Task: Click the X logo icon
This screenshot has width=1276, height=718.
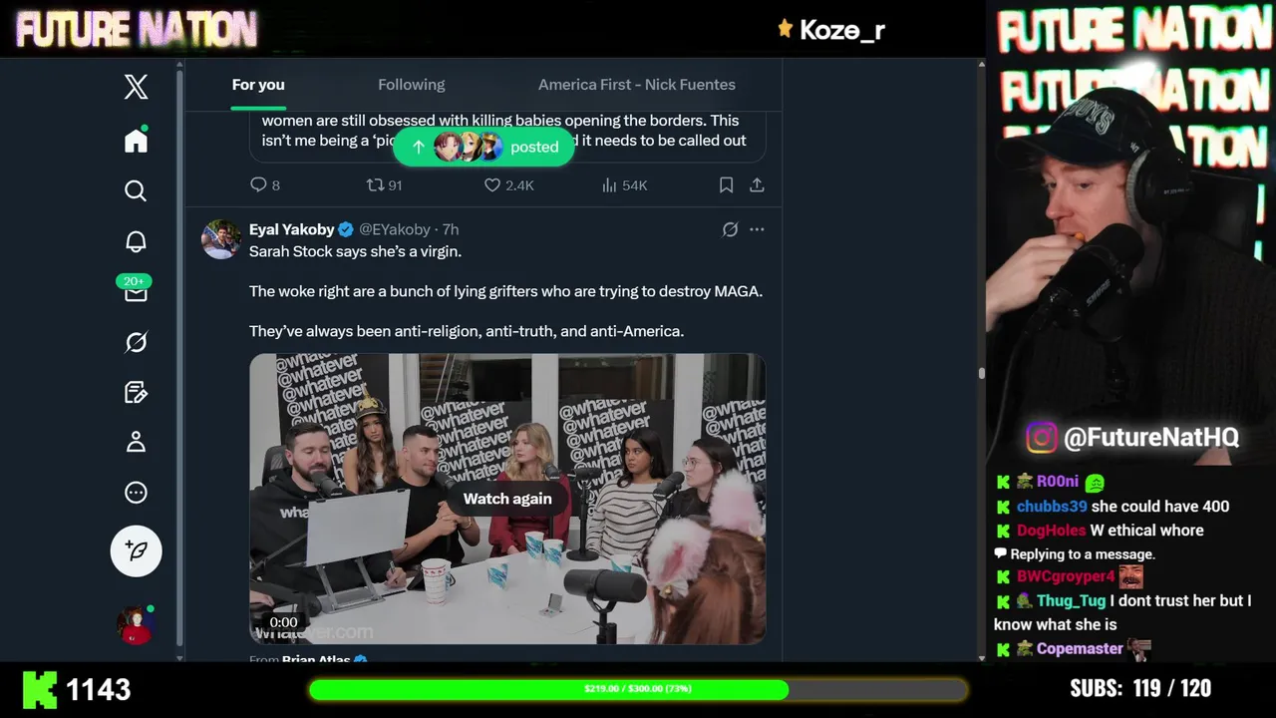Action: click(x=136, y=87)
